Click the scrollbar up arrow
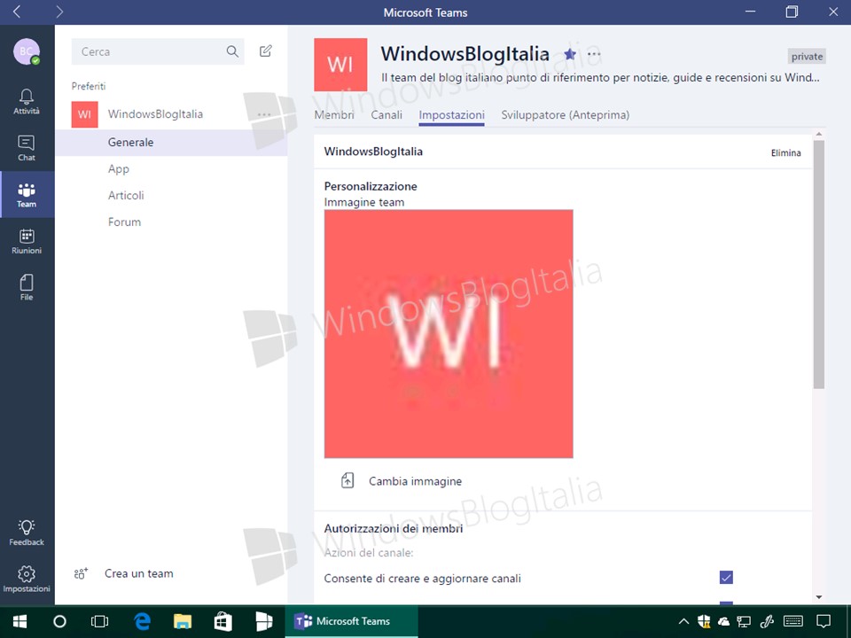This screenshot has height=638, width=851. pos(819,134)
